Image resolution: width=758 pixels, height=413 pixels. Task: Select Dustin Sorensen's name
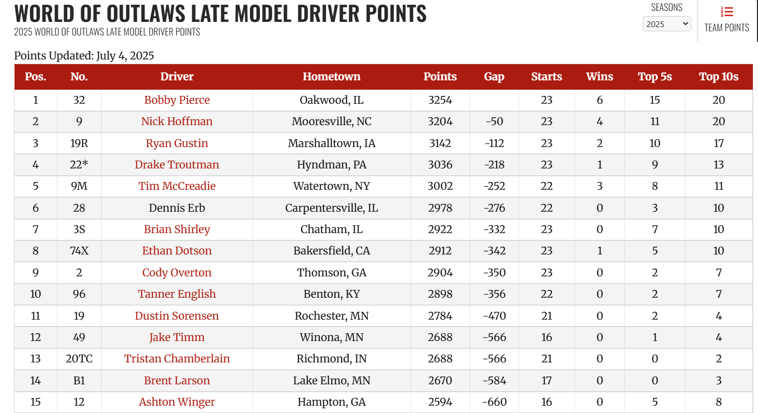(x=177, y=316)
